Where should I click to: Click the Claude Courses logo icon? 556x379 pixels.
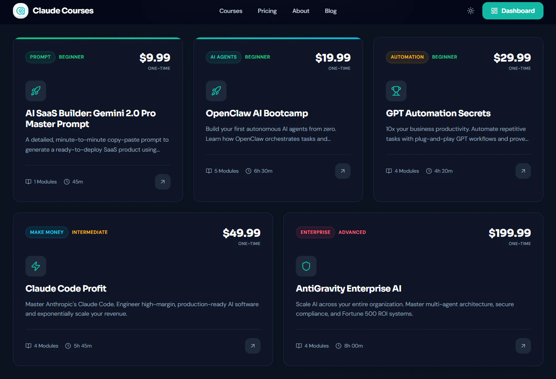click(x=21, y=11)
